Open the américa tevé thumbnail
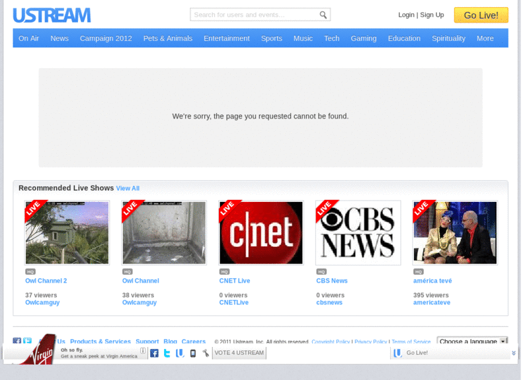Screen dimensions: 529x380 [455, 233]
